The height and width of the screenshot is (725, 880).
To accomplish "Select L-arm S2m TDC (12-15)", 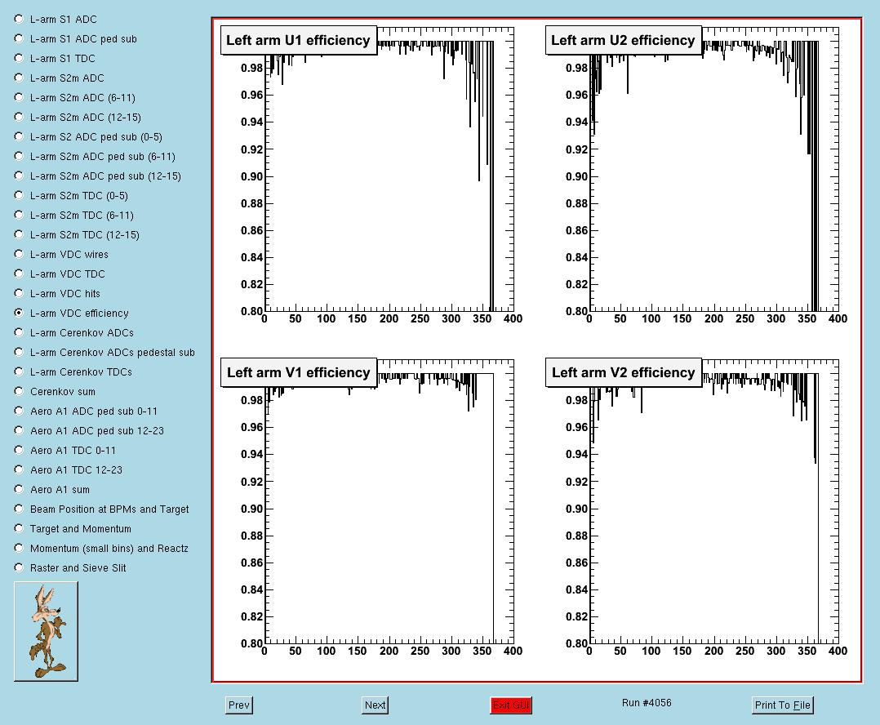I will [x=19, y=235].
